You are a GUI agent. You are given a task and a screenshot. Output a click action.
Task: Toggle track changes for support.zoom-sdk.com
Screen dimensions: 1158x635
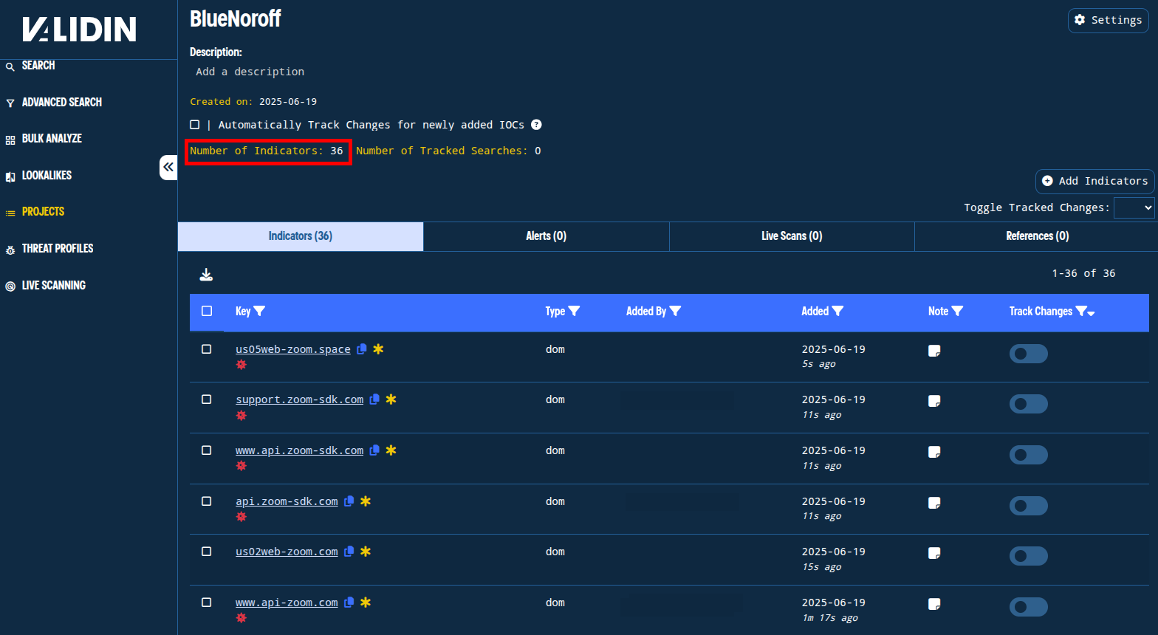1028,404
